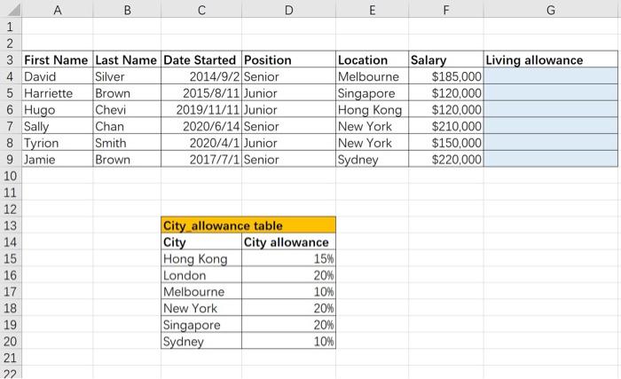Select Melbourne's 10% allowance cell
This screenshot has width=621, height=379.
point(288,291)
